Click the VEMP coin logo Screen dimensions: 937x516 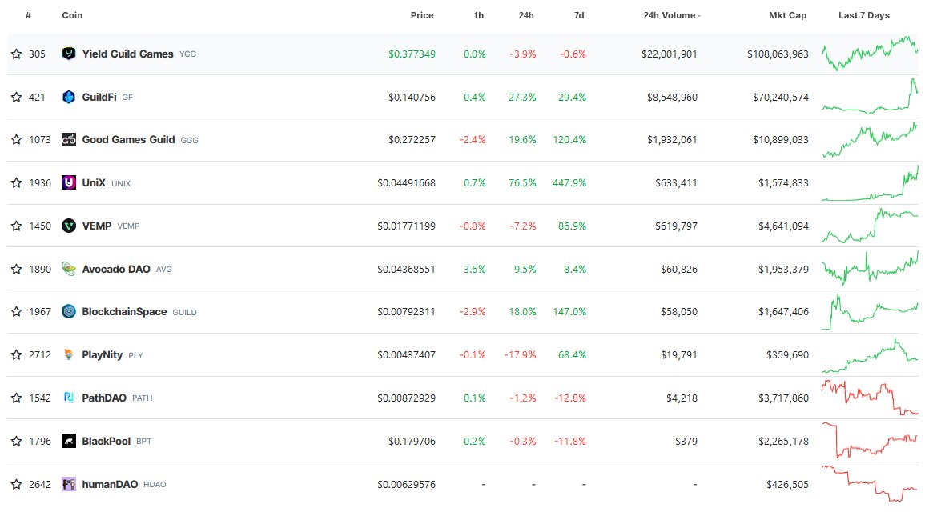[69, 226]
